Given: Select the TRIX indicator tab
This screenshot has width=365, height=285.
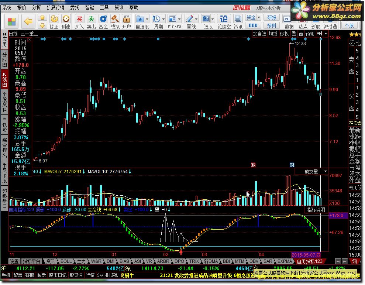Looking at the screenshot, I should pos(194,261).
